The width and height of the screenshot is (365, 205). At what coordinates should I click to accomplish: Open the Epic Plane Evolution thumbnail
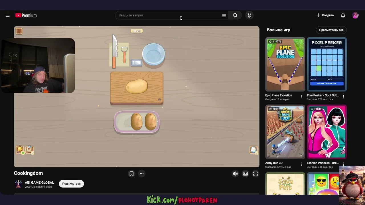click(x=285, y=64)
